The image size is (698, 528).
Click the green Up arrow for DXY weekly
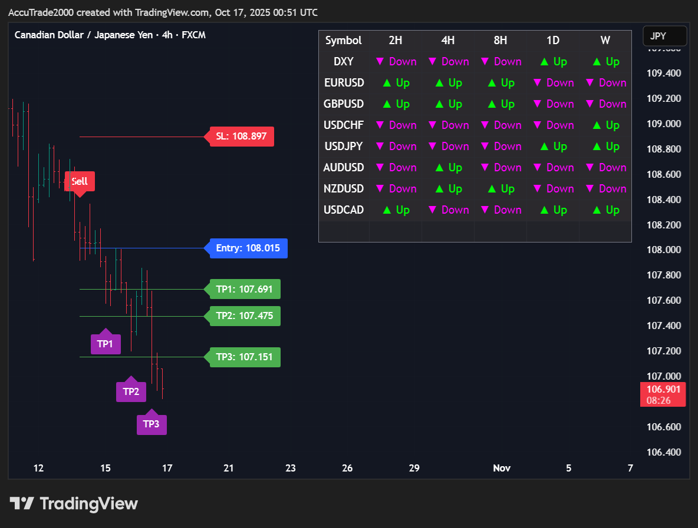pos(605,62)
